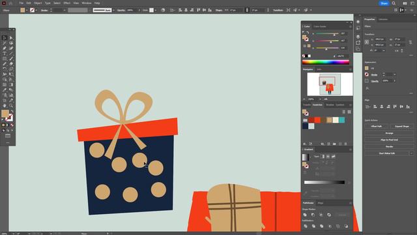Screen dimensions: 417x235
Task: Click the Trim pathfinder icon
Action: coord(313,227)
